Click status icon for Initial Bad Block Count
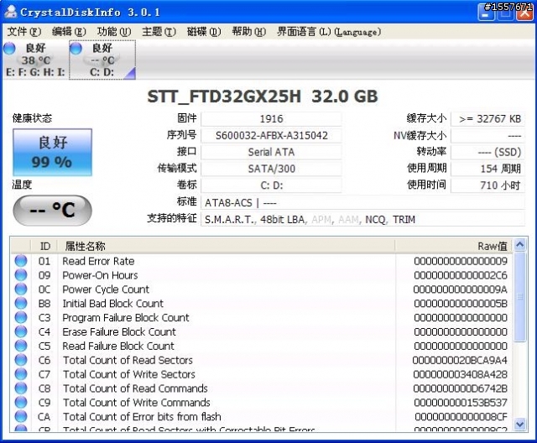The width and height of the screenshot is (537, 443). coord(21,303)
